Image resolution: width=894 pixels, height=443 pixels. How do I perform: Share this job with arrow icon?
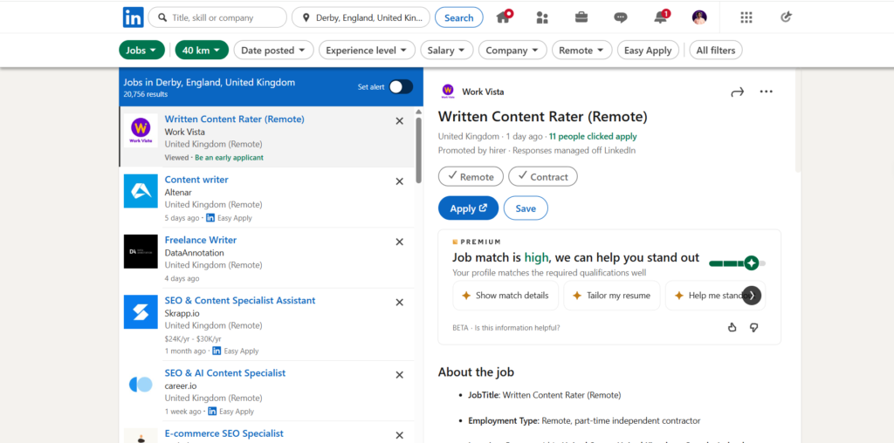(x=737, y=92)
